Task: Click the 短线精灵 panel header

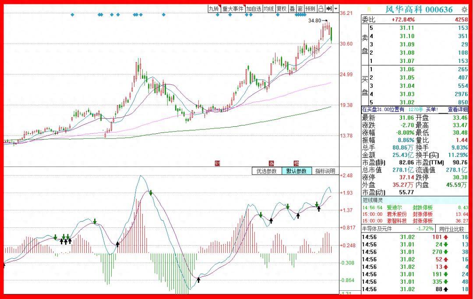Action: (x=373, y=200)
